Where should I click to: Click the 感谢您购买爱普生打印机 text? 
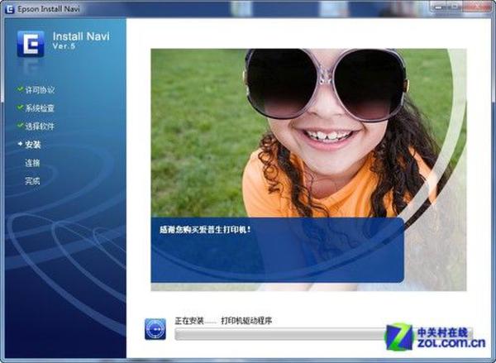[205, 229]
